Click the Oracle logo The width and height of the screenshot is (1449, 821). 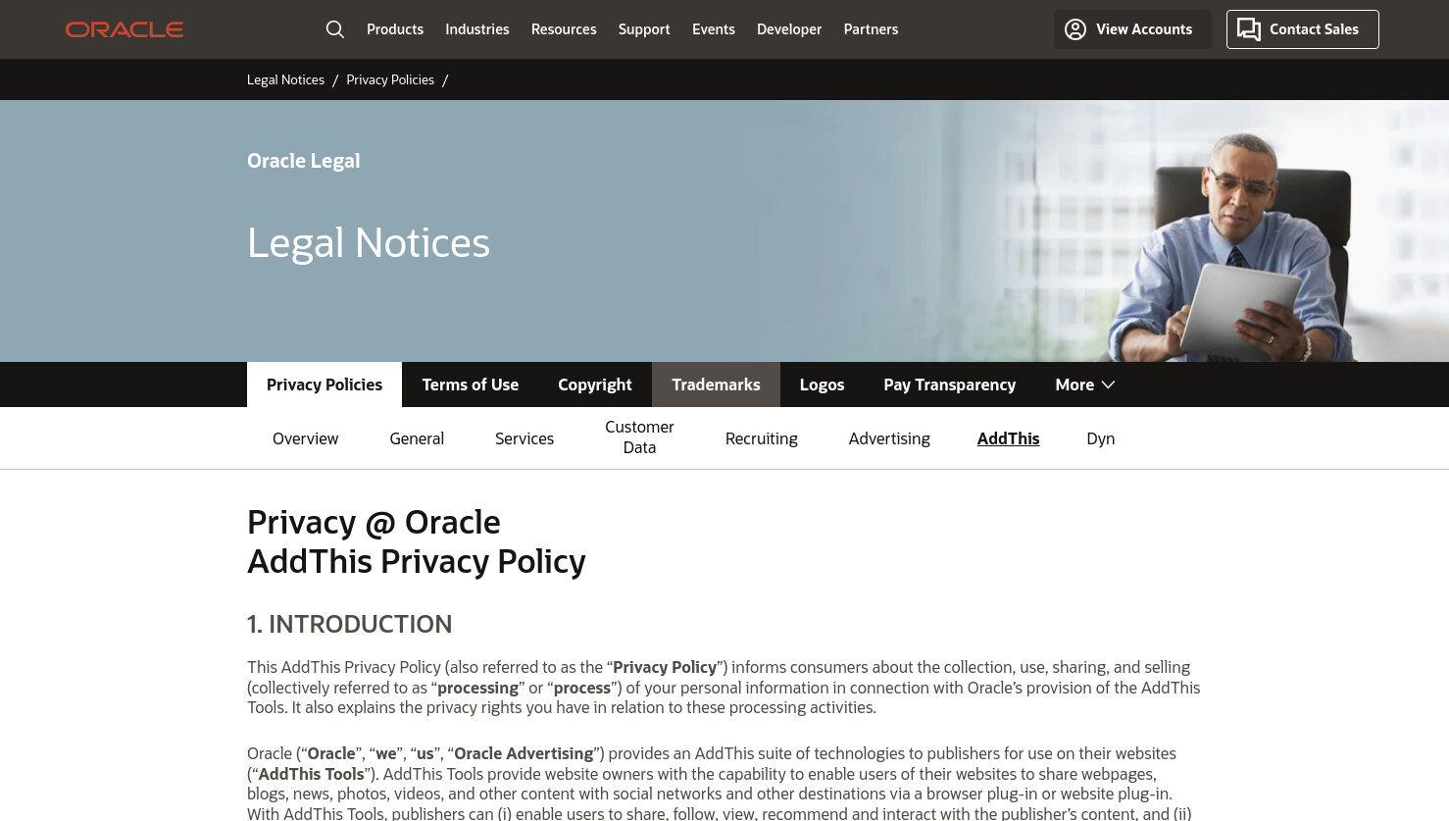point(125,29)
